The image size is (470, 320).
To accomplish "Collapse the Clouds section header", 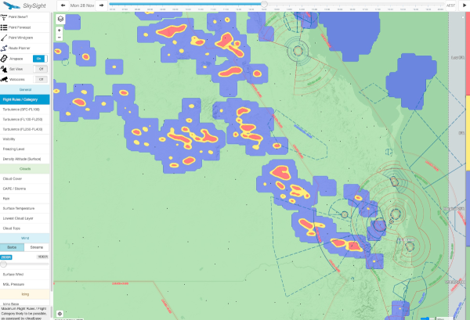I will tap(26, 168).
